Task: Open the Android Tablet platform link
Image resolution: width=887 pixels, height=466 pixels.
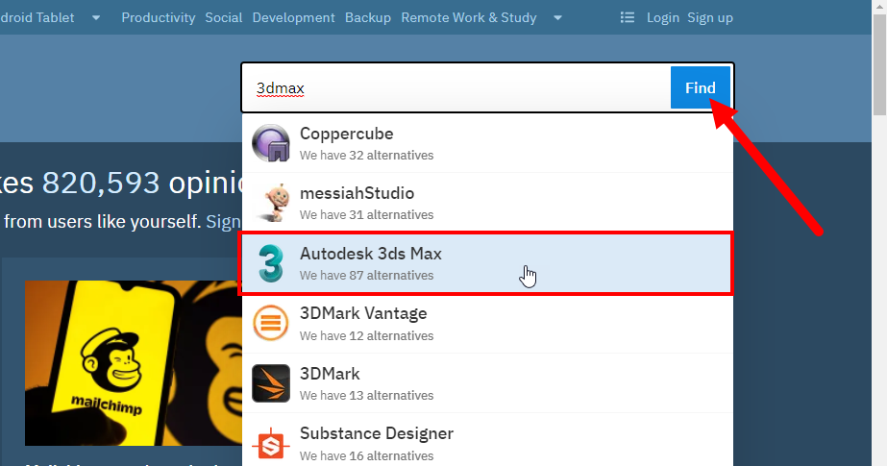Action: click(x=37, y=17)
